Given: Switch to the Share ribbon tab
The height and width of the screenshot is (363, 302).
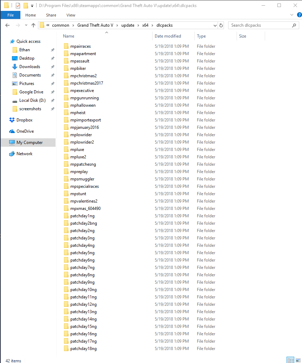Looking at the screenshot, I should 51,15.
